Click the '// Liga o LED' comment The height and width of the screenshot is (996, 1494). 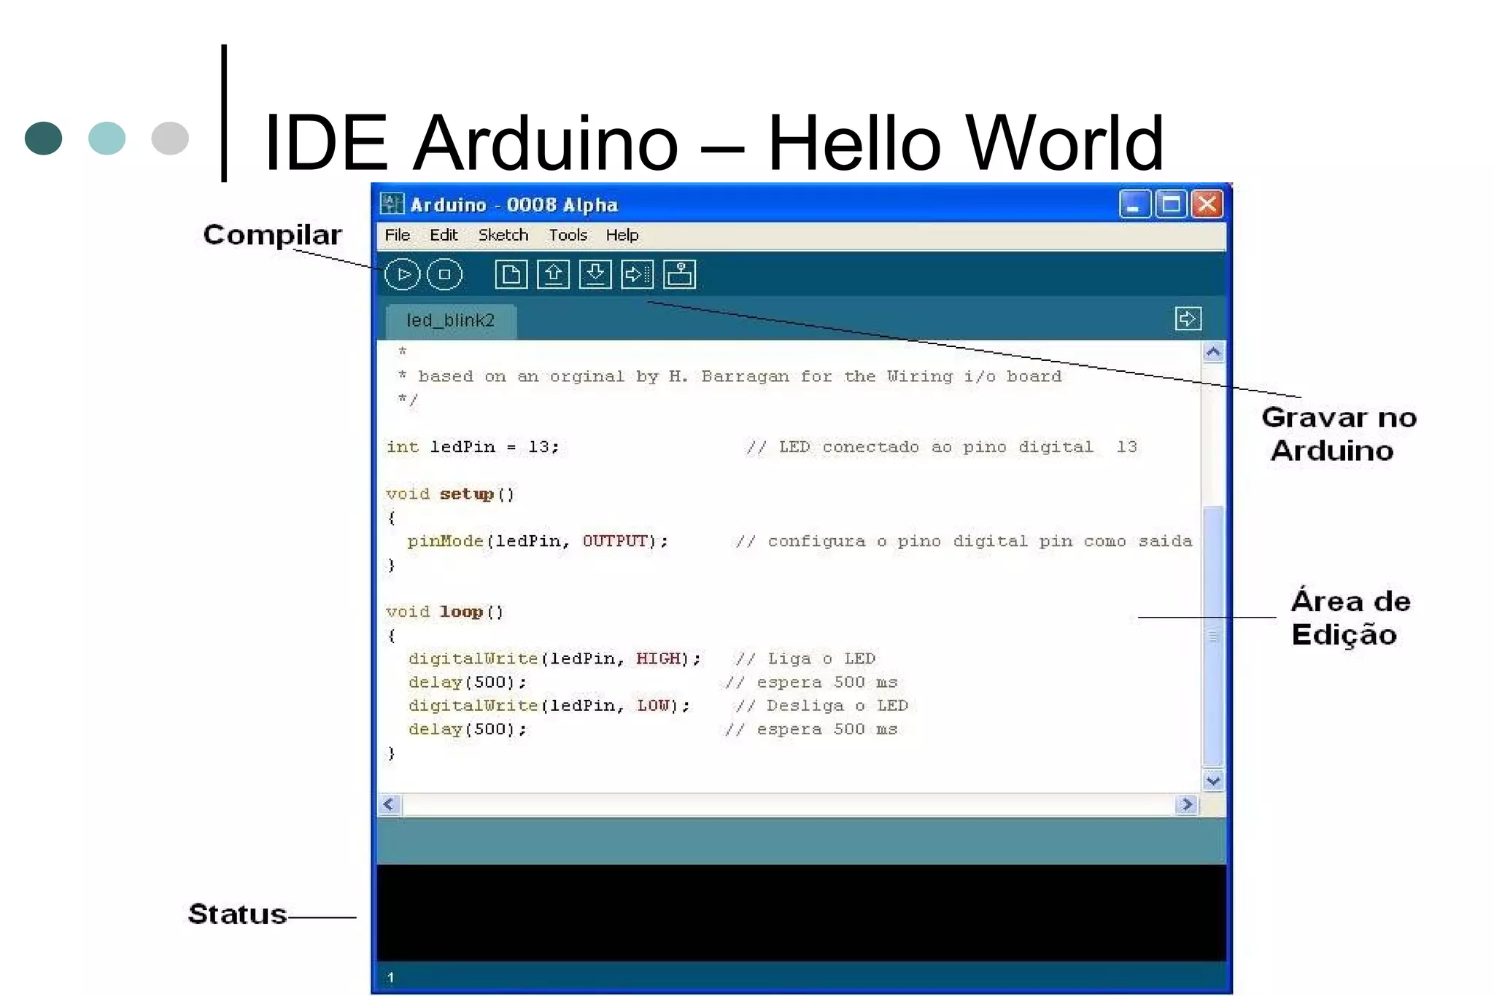[x=806, y=659]
